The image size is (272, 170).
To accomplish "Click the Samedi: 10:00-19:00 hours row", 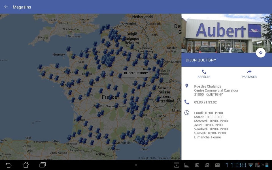I will [x=210, y=133].
